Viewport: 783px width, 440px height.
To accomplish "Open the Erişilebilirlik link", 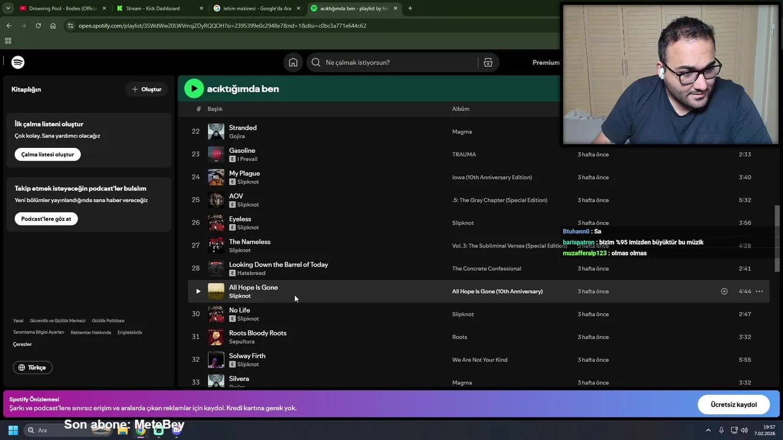I will (130, 332).
